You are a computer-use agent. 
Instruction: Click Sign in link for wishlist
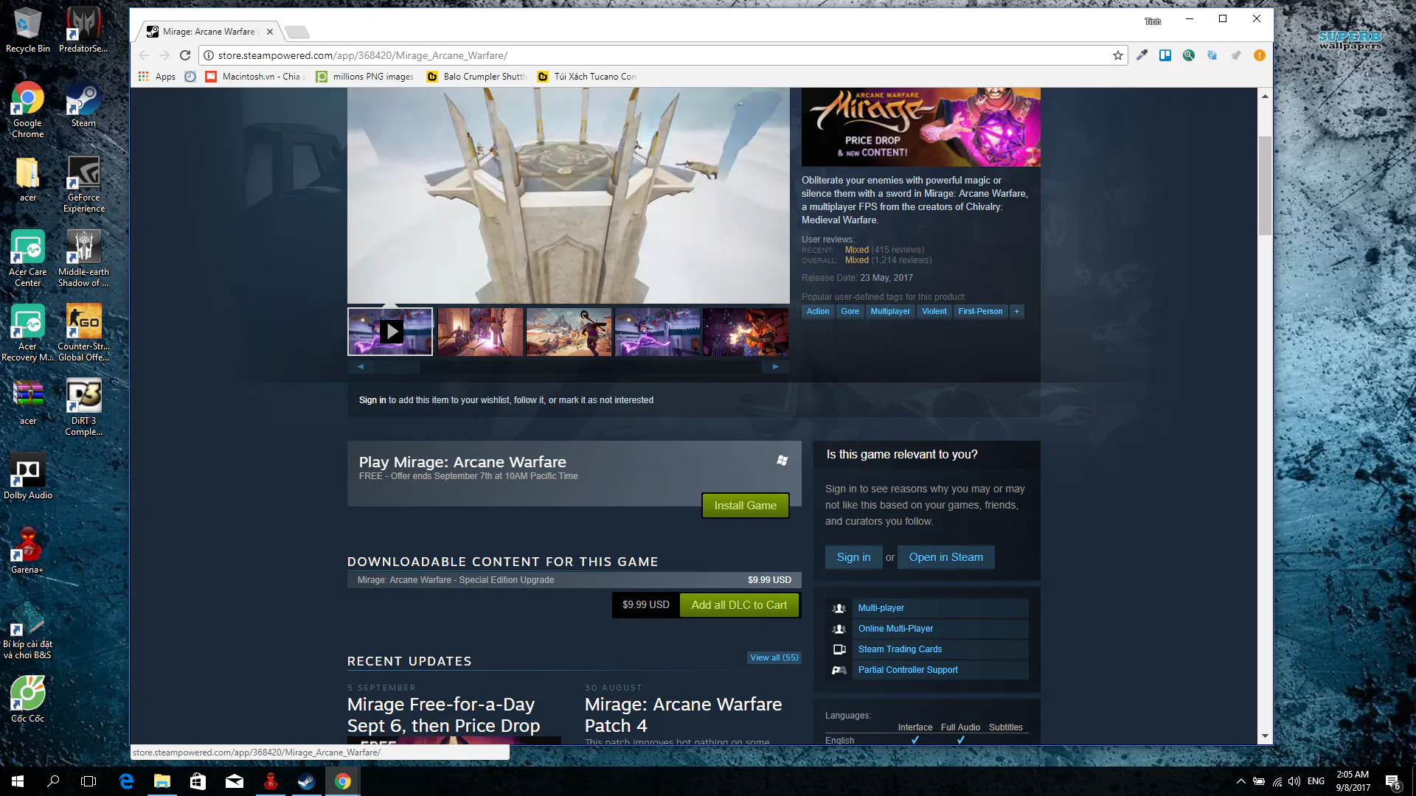tap(372, 400)
